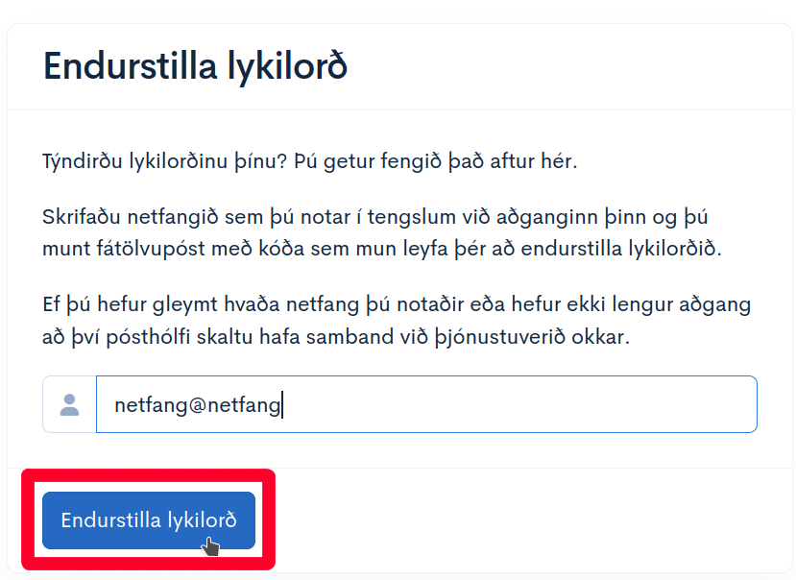The width and height of the screenshot is (796, 580).
Task: Click the paragraph starting with 'Ef þú hefur gleymt'
Action: click(x=397, y=322)
